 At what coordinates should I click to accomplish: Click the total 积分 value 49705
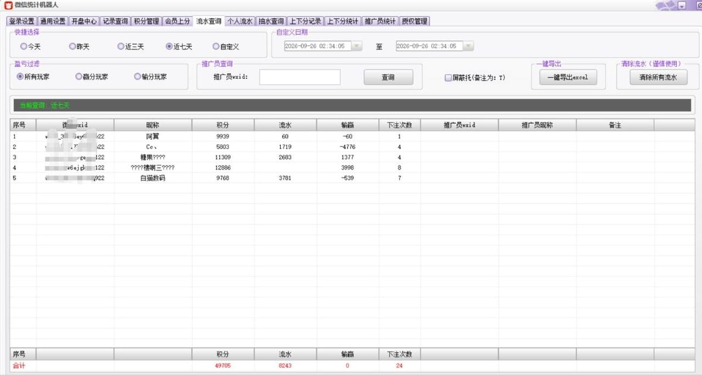pos(223,366)
